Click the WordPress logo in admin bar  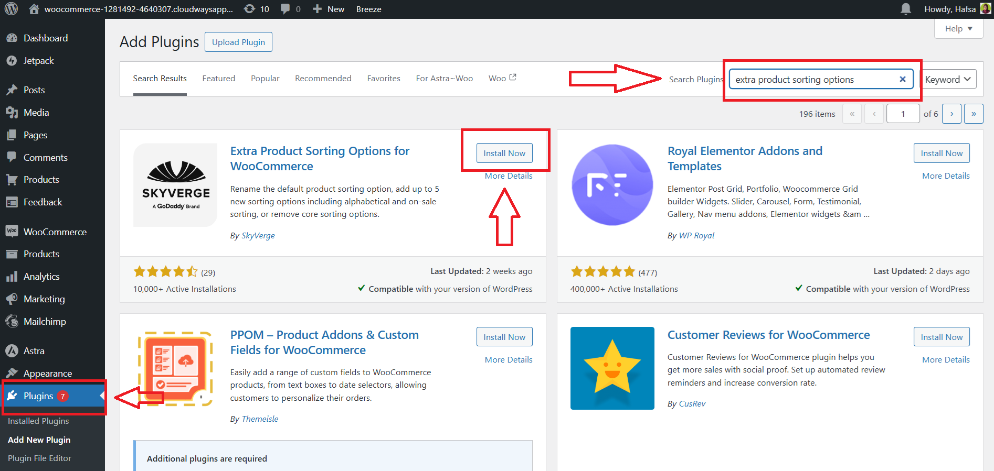(x=11, y=9)
